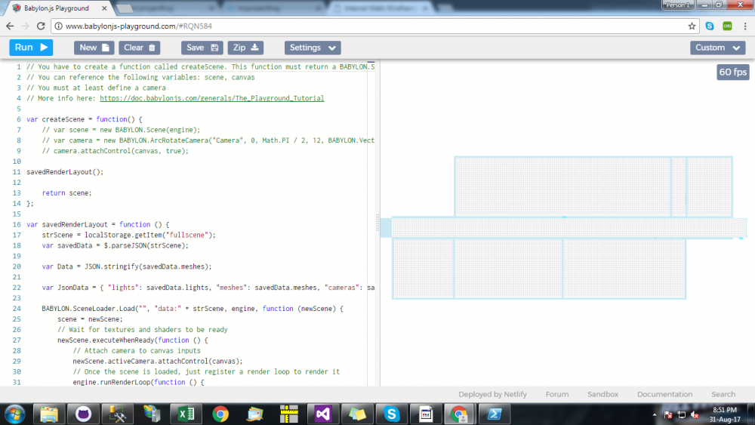Download the Zip archive
Viewport: 755px width, 425px height.
245,48
